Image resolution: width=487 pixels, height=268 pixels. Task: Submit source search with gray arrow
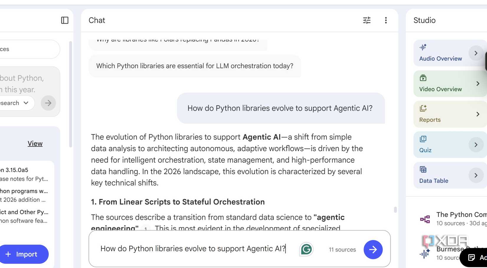point(48,103)
